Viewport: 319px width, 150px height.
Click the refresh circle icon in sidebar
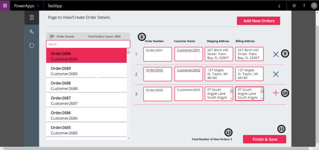32,46
